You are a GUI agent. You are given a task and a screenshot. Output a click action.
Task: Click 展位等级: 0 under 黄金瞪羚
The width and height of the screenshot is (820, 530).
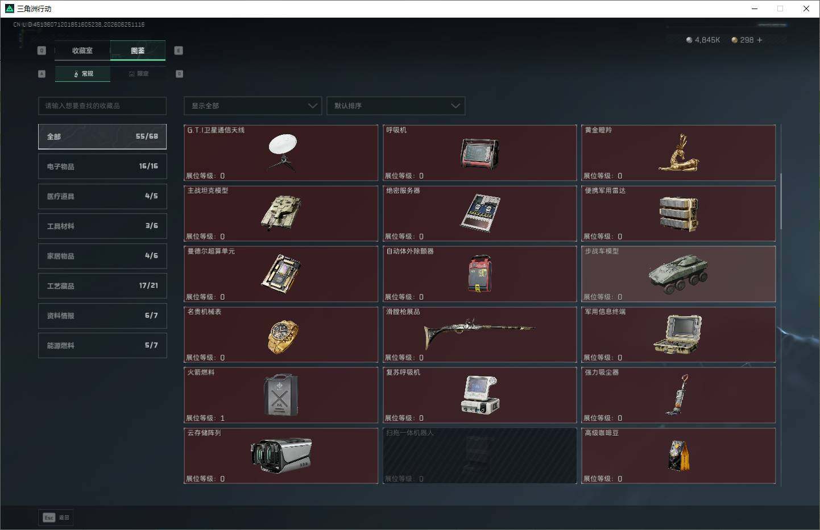point(603,176)
